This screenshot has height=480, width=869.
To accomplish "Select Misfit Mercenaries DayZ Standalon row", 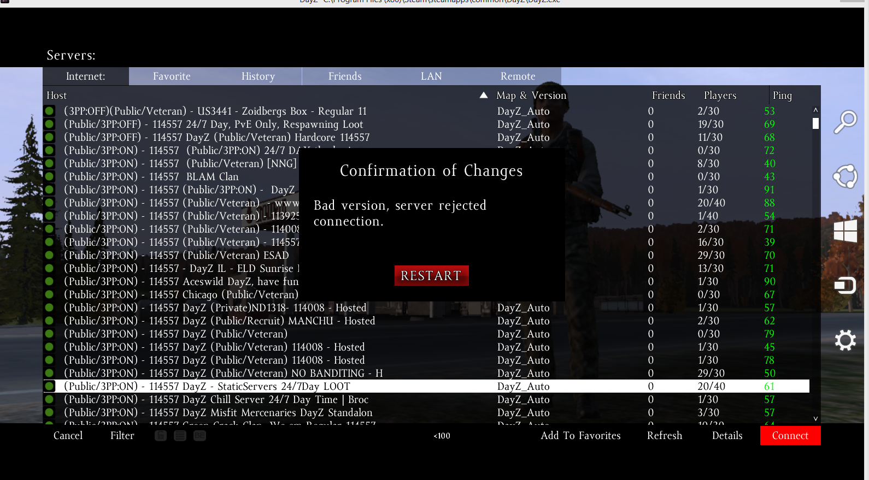I will click(426, 412).
